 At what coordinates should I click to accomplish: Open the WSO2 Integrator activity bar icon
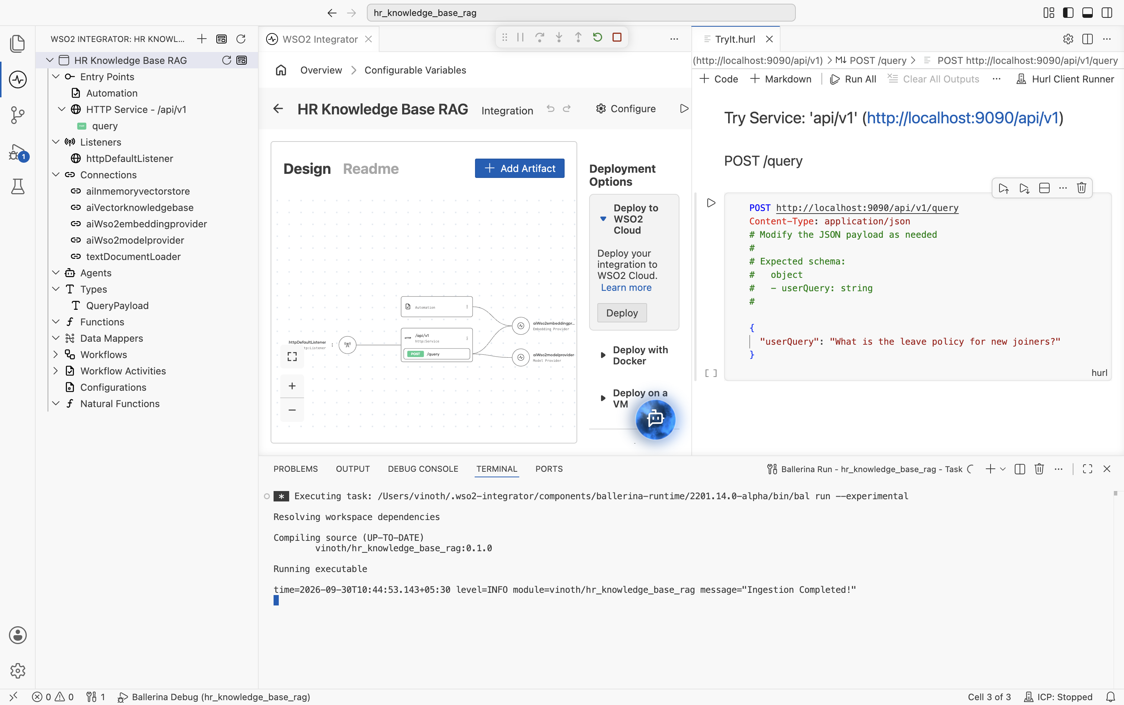[x=18, y=79]
